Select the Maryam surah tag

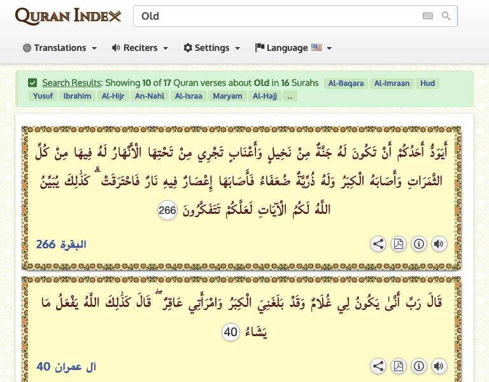click(227, 95)
